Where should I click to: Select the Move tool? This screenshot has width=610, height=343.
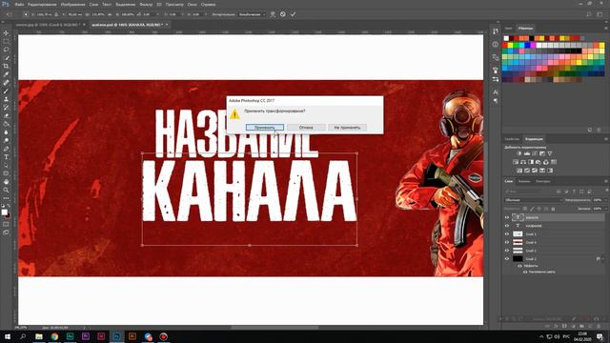click(x=6, y=33)
